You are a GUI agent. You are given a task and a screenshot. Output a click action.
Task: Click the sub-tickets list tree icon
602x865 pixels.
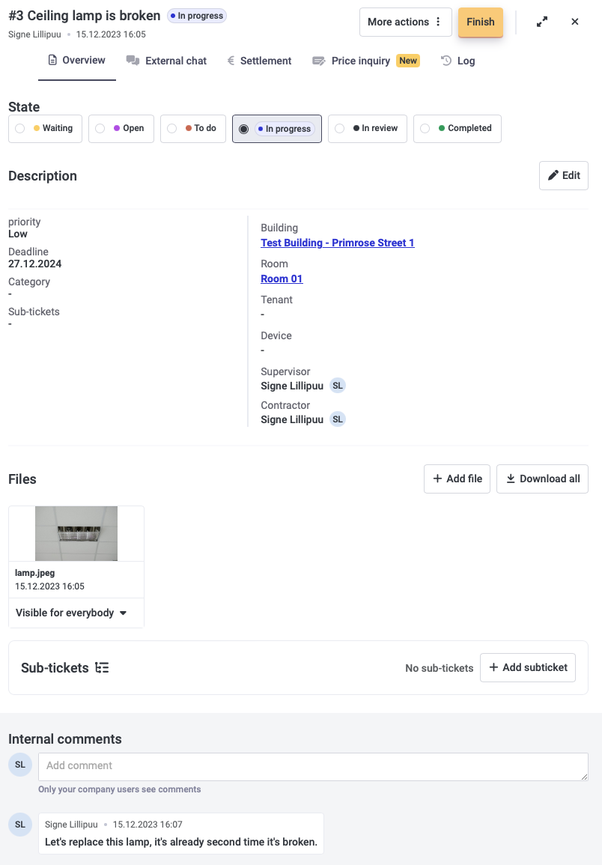tap(102, 668)
